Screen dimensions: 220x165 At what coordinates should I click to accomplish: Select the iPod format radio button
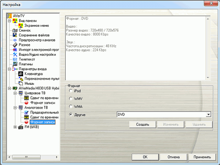(x=71, y=91)
